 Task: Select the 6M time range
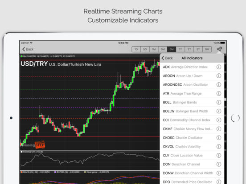pos(172,49)
